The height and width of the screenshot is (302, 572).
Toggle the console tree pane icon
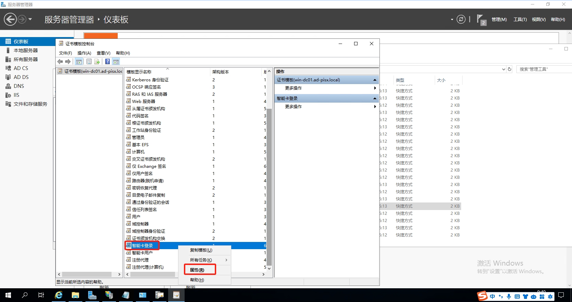79,62
